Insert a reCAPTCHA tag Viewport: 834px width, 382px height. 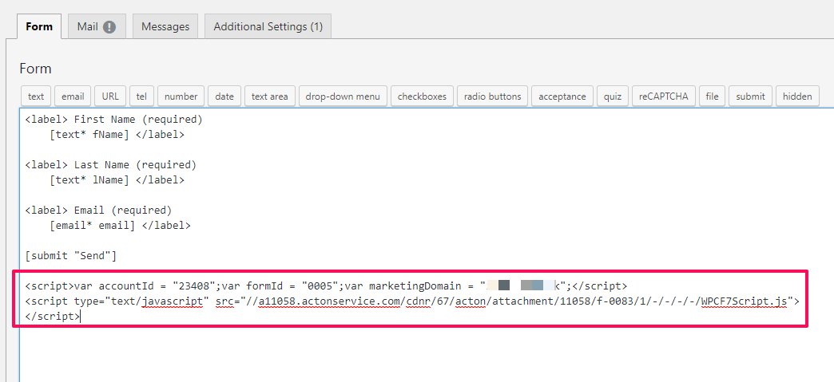(664, 96)
